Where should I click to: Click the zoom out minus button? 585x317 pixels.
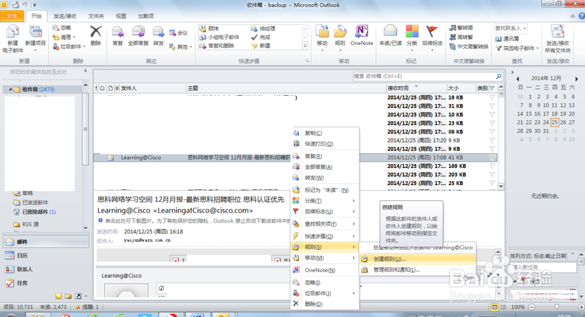click(532, 307)
